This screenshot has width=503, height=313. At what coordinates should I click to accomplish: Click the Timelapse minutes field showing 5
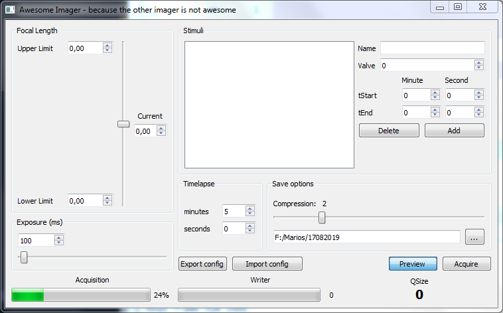[x=234, y=212]
